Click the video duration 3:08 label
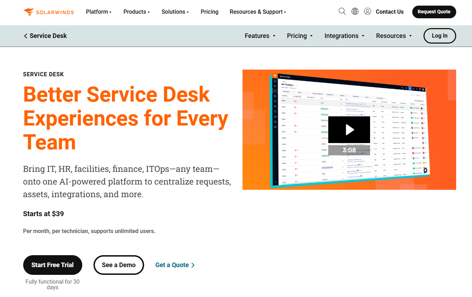 pyautogui.click(x=349, y=150)
